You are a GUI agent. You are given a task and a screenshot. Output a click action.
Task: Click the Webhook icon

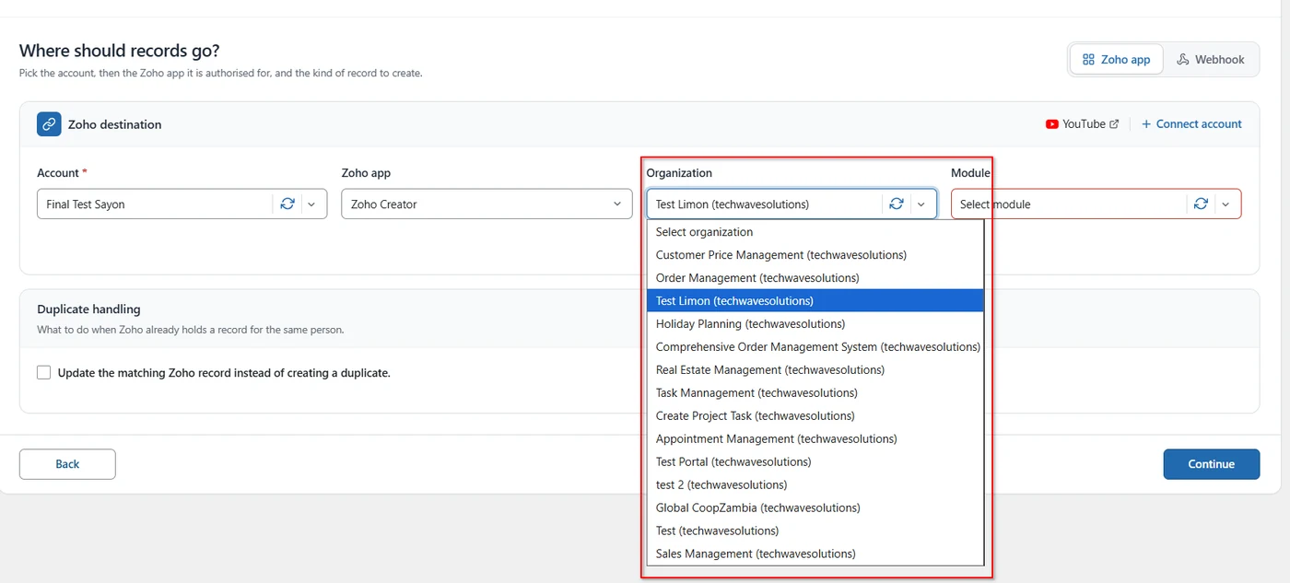(x=1183, y=60)
